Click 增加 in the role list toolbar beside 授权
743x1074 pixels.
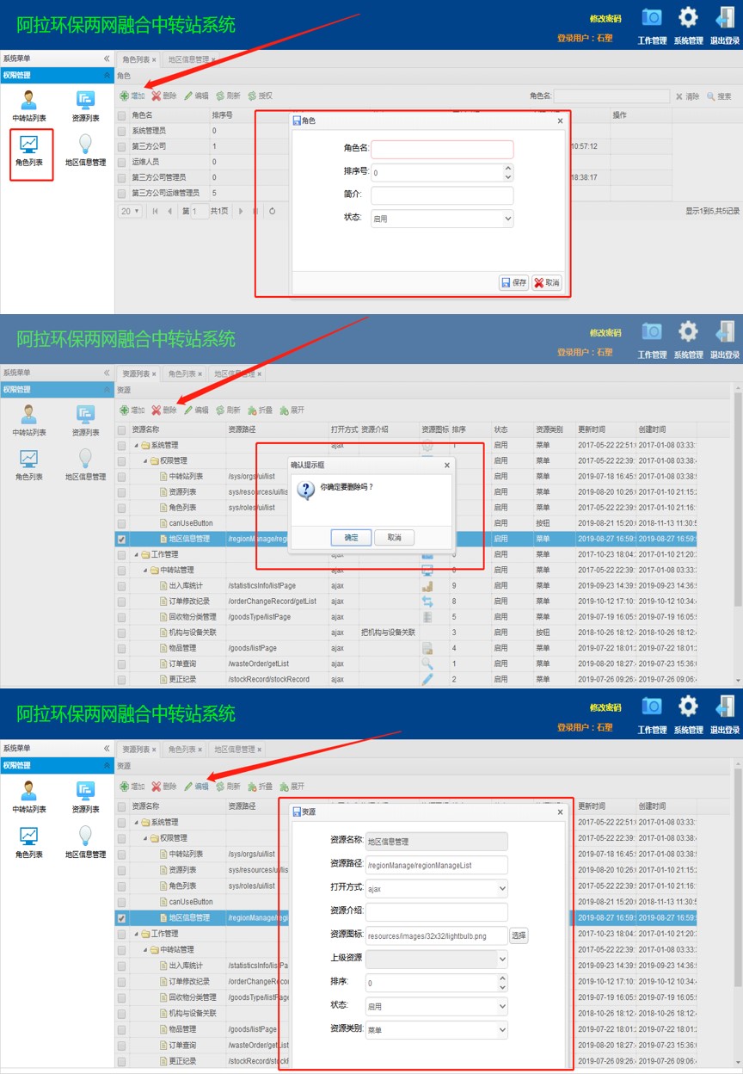132,96
